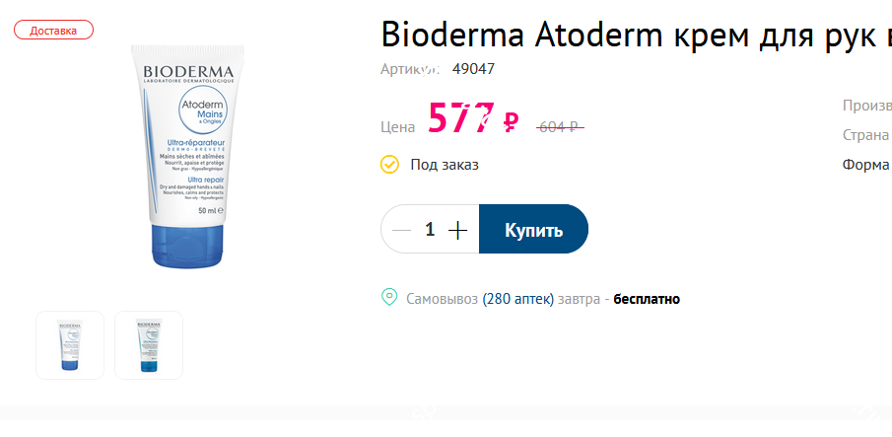Image resolution: width=892 pixels, height=437 pixels.
Task: Click the main Bioderma Atoderm product image
Action: click(187, 157)
